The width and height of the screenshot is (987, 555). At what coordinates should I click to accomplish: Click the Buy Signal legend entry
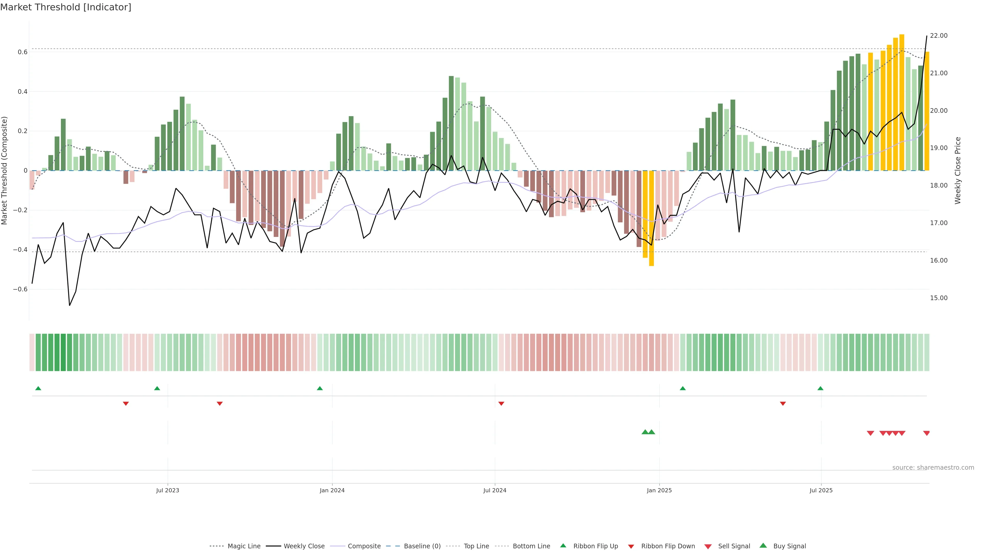(789, 546)
